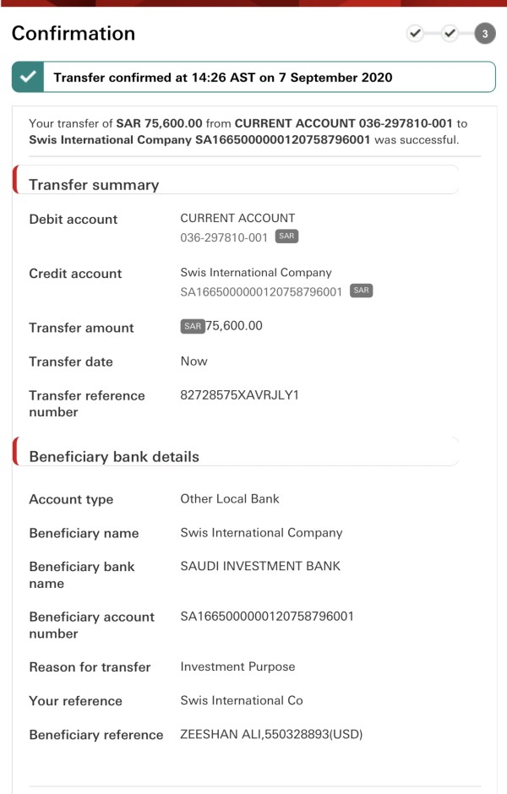Click the transfer reference number 82728575XAVRJLY1
The image size is (507, 794).
pos(240,395)
